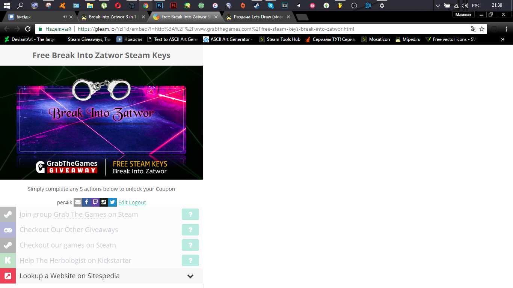The image size is (513, 288).
Task: Go back with the browser back arrow
Action: pos(7,29)
